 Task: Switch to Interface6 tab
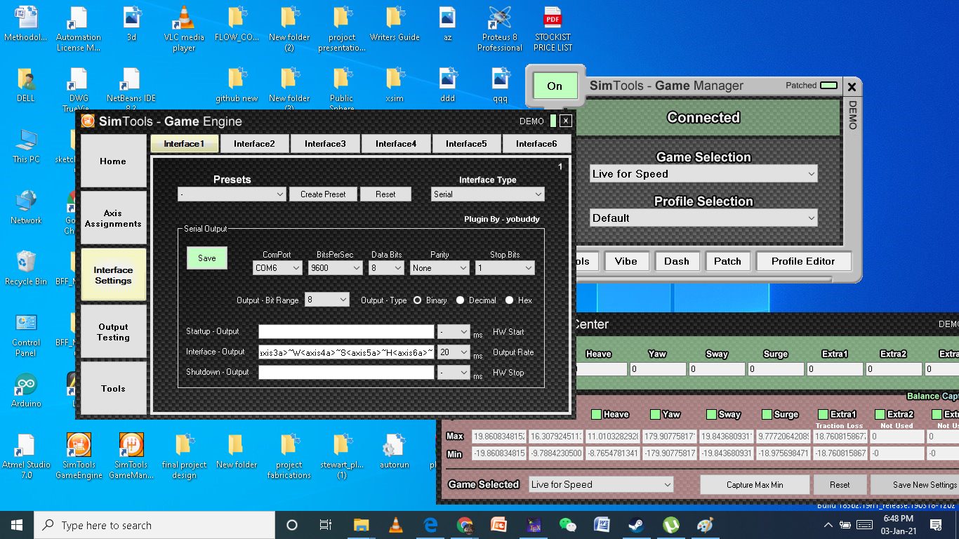click(x=536, y=144)
